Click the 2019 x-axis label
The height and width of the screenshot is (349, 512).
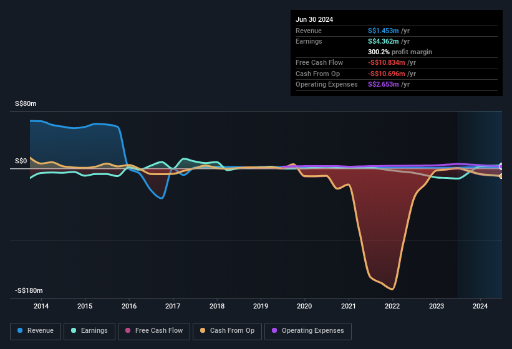[x=261, y=306]
